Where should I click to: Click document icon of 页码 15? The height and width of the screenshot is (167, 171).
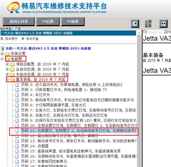17,151
